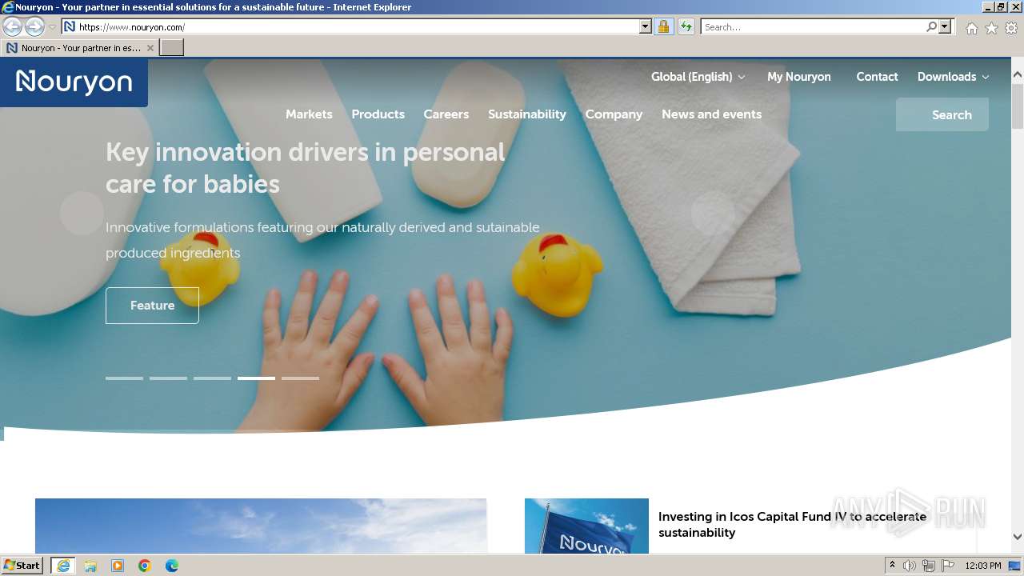Click next slide circle on carousel
This screenshot has width=1024, height=576.
[713, 213]
